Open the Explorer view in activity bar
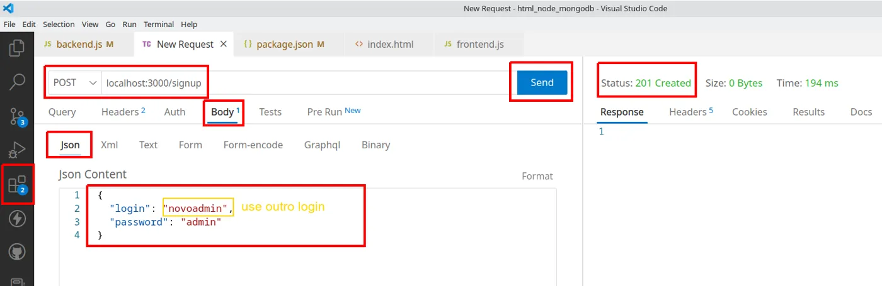 pyautogui.click(x=18, y=48)
